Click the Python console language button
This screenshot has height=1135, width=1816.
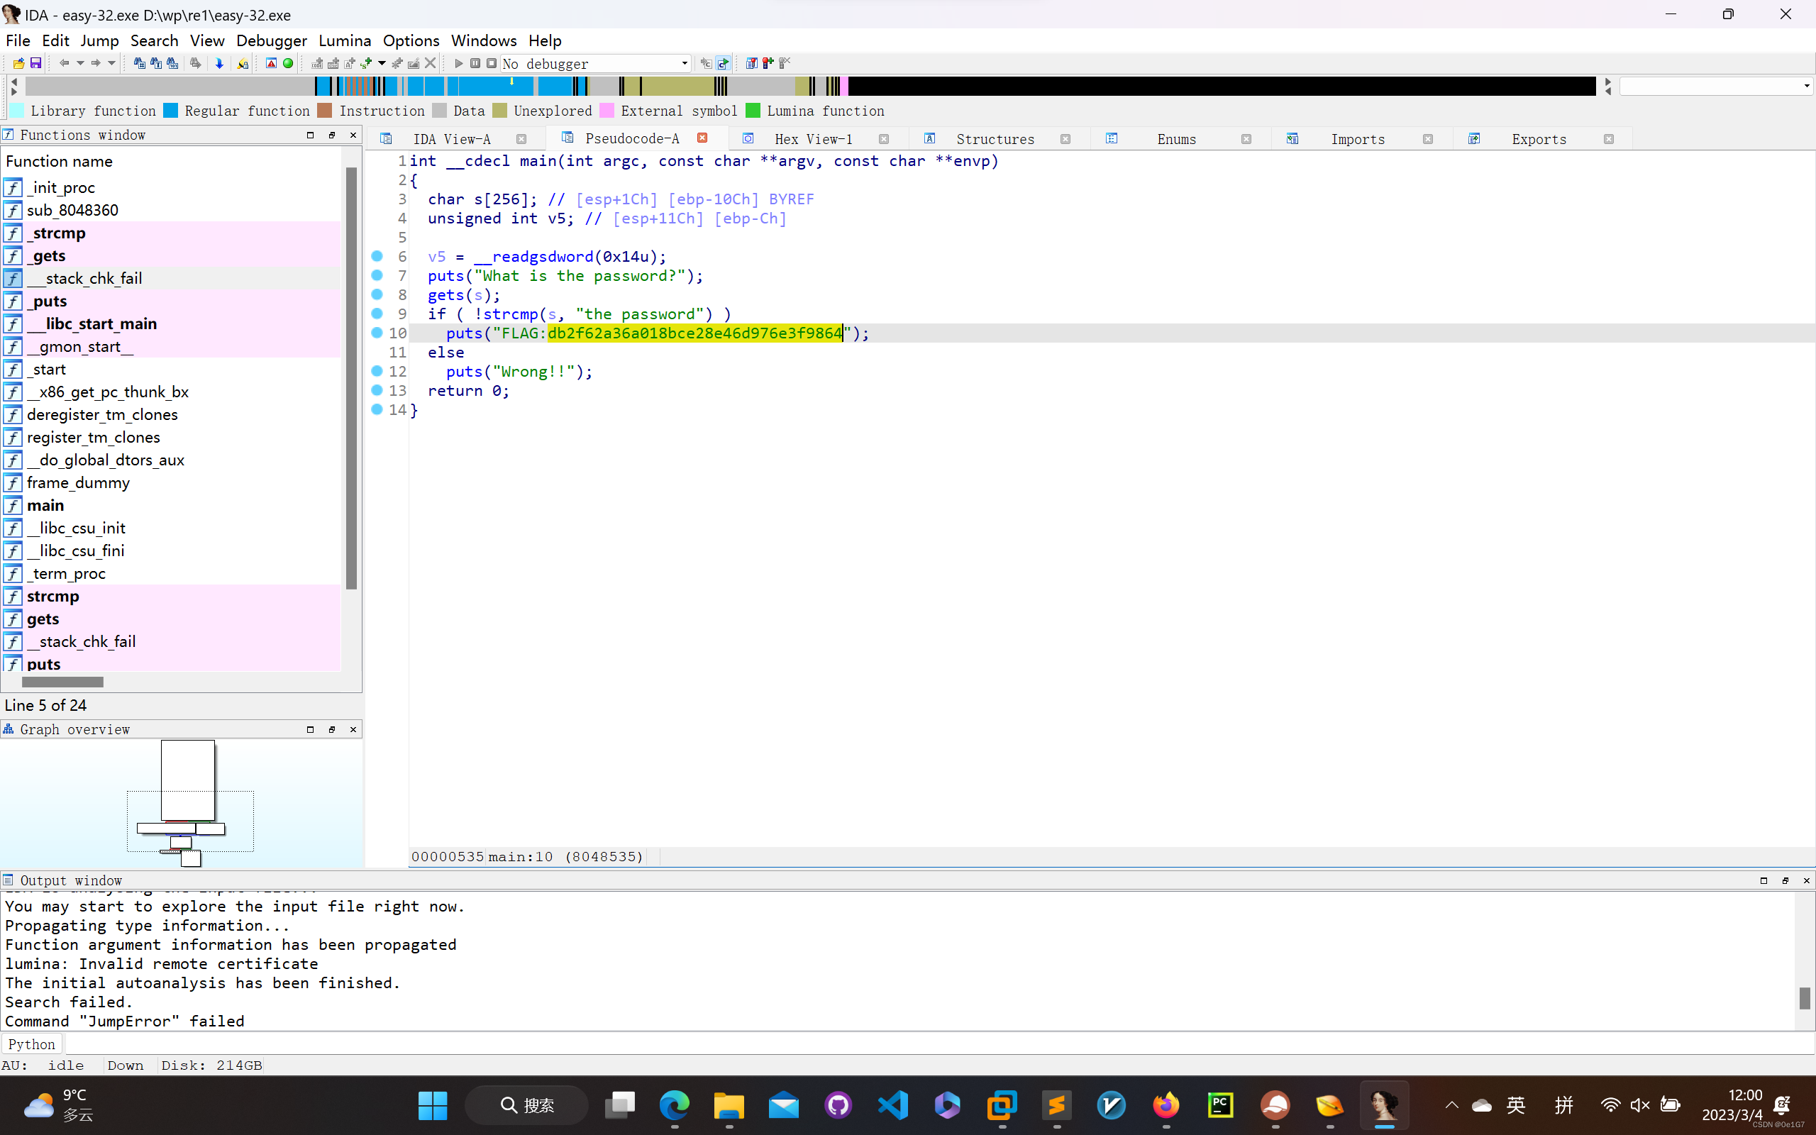(x=31, y=1044)
